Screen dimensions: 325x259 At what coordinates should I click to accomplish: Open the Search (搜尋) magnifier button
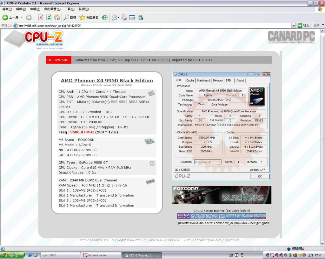point(70,17)
